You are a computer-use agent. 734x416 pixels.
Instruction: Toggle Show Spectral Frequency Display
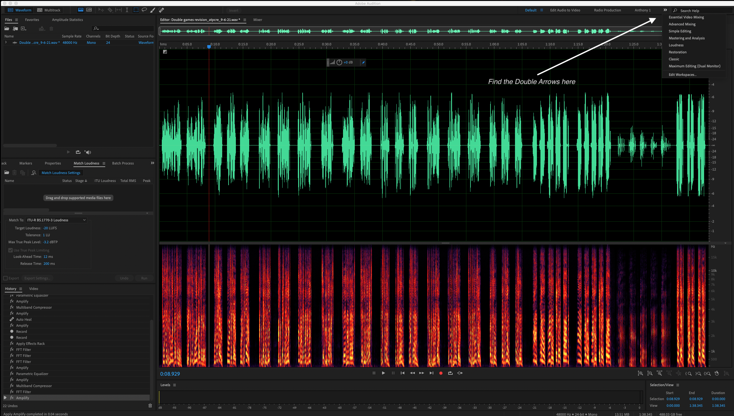(81, 10)
